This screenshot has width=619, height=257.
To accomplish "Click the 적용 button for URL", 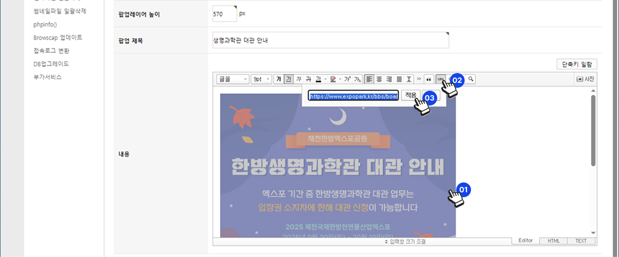I will point(410,96).
